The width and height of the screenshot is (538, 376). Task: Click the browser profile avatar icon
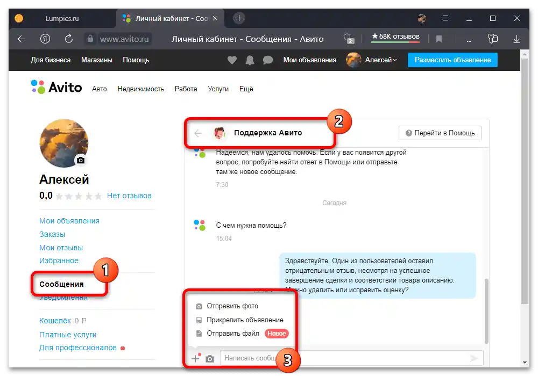click(x=422, y=18)
